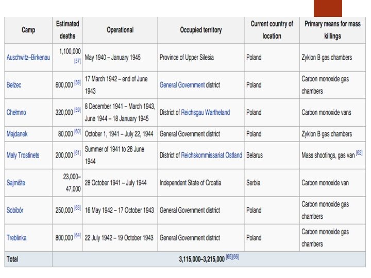This screenshot has height=278, width=371.
Task: Open the General Government link in Bełżec row
Action: 182,85
